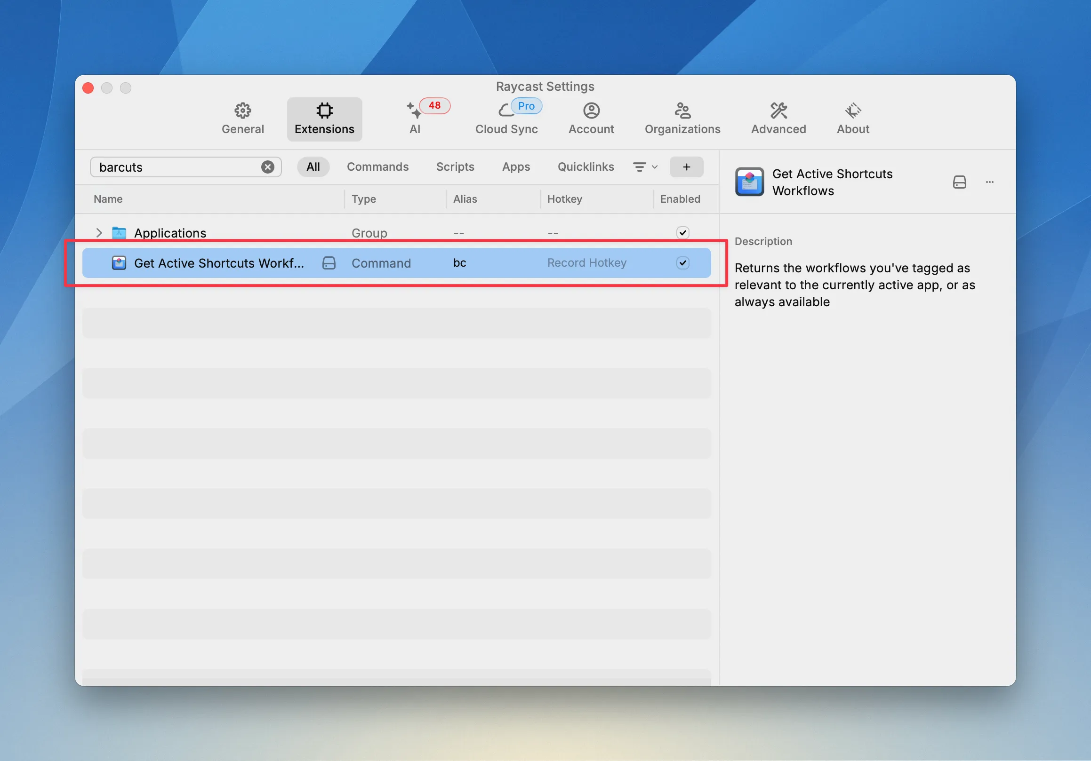The width and height of the screenshot is (1091, 761).
Task: Go to the Account tab
Action: (591, 119)
